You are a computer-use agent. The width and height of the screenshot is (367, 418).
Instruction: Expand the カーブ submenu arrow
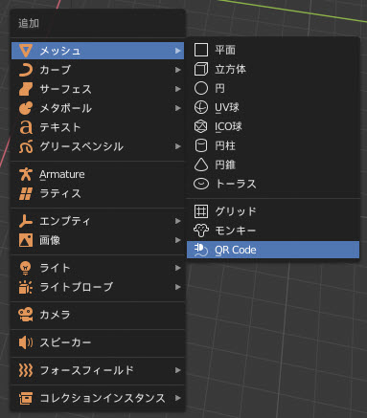pyautogui.click(x=178, y=70)
